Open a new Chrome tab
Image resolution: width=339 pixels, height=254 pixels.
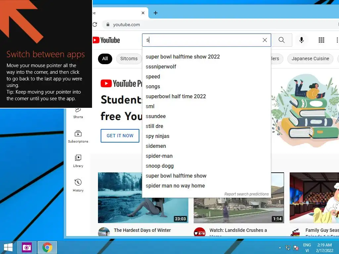pos(156,13)
